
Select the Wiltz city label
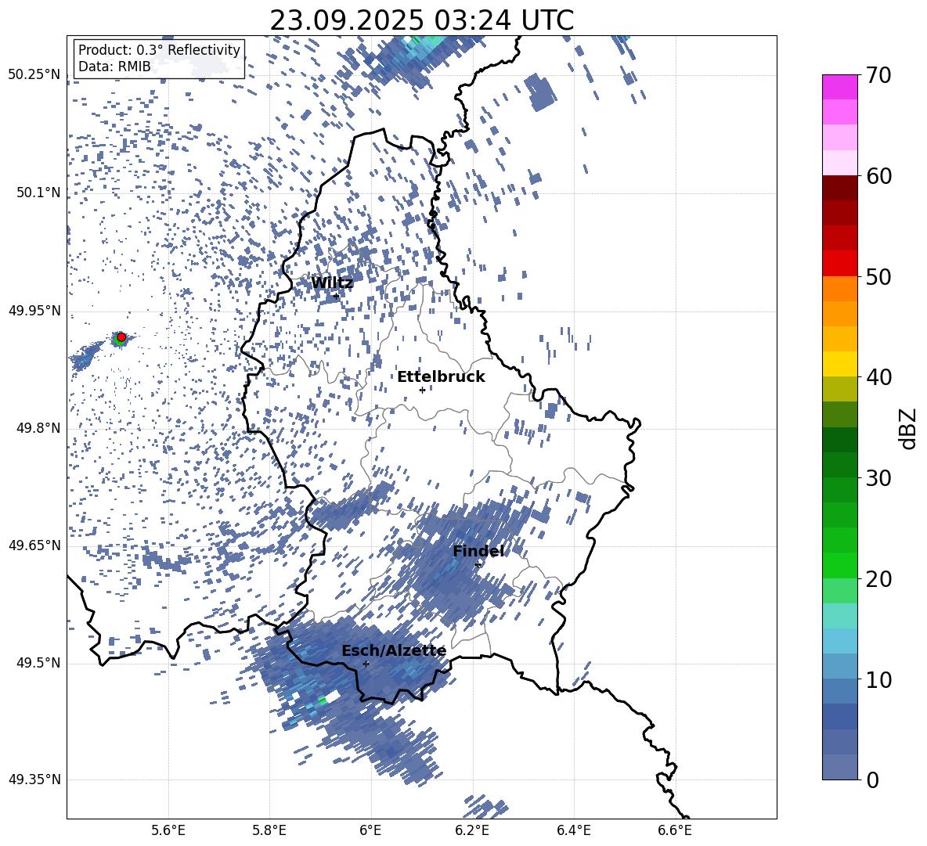point(332,283)
